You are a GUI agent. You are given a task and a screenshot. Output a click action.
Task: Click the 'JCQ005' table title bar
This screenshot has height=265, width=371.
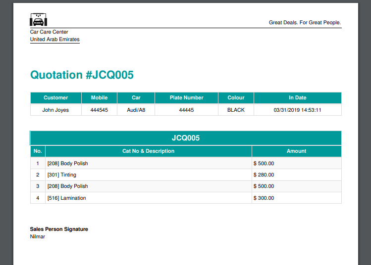tap(186, 138)
